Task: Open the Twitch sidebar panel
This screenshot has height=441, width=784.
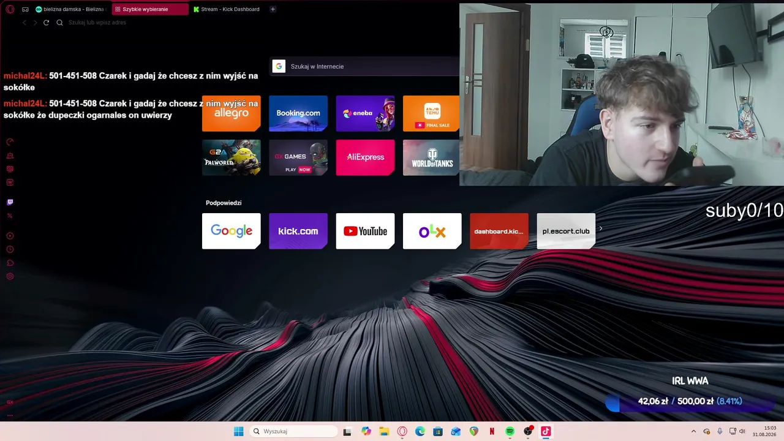Action: 10,202
